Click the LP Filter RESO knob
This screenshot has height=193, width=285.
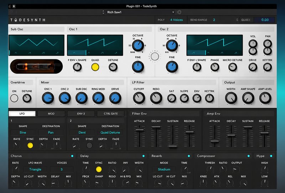tap(156, 98)
